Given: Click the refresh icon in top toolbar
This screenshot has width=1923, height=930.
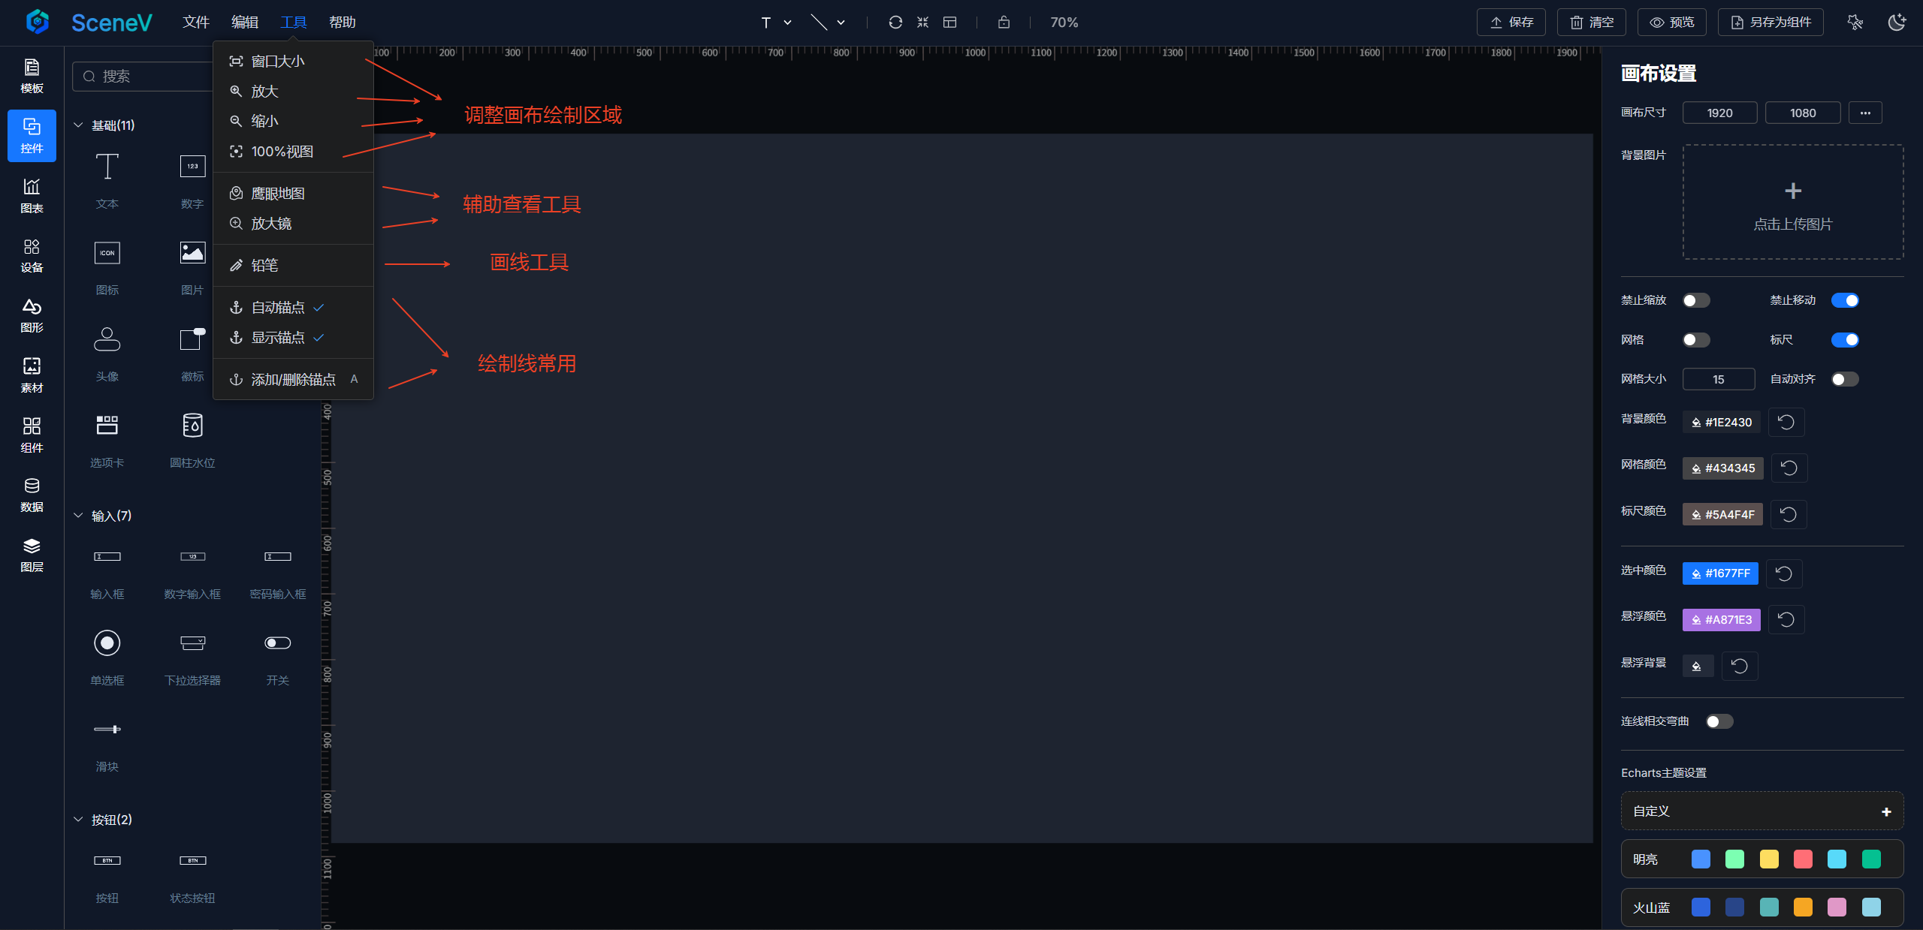Looking at the screenshot, I should point(895,23).
